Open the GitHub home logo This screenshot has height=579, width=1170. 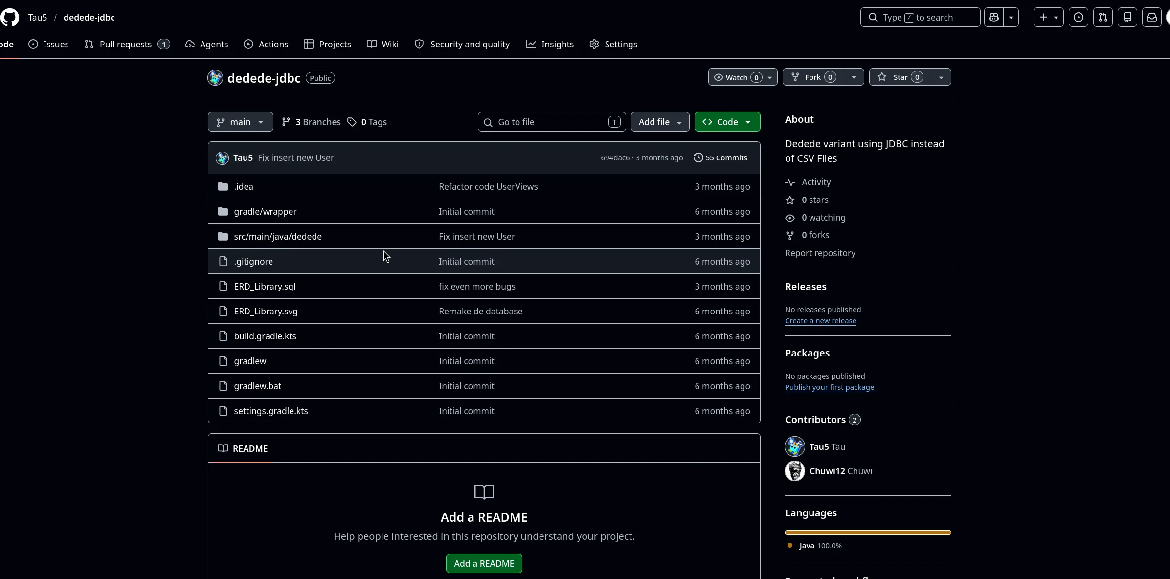tap(10, 17)
